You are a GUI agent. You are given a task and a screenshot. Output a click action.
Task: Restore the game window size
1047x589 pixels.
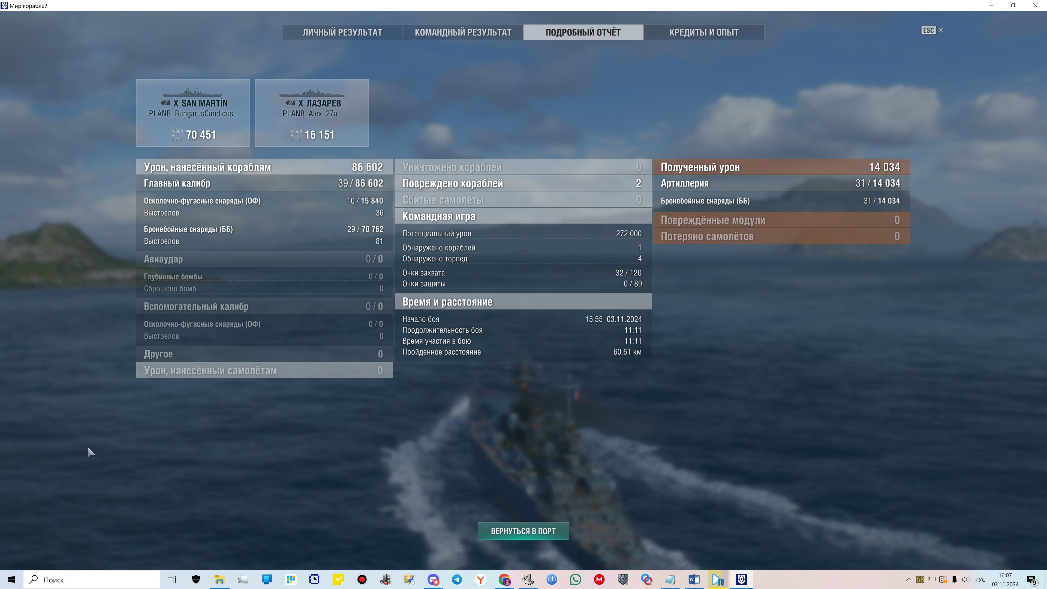pyautogui.click(x=1013, y=5)
